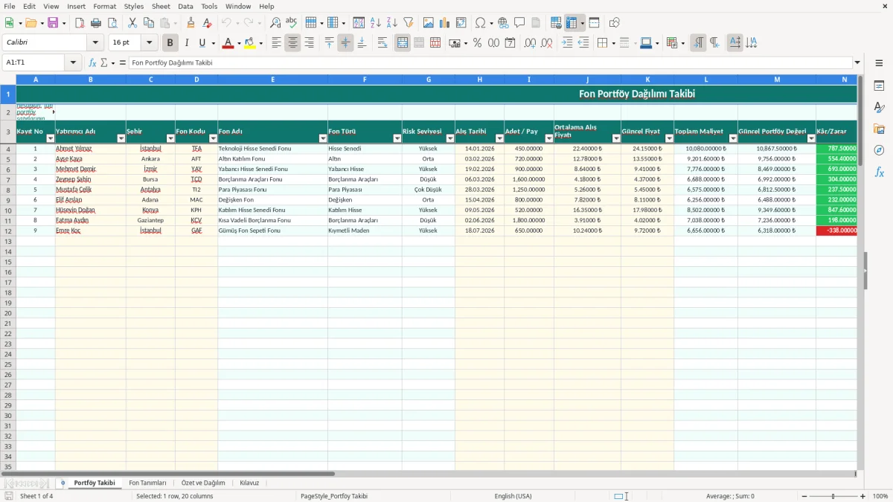
Task: Click the Print icon in the toolbar
Action: click(96, 23)
